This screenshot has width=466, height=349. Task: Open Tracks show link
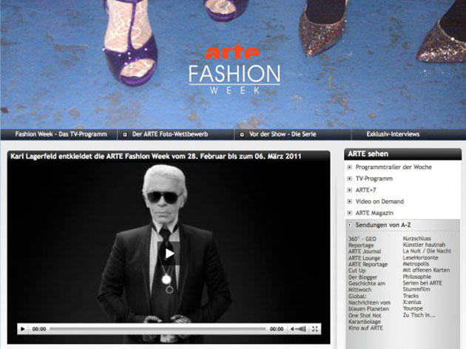tap(411, 296)
